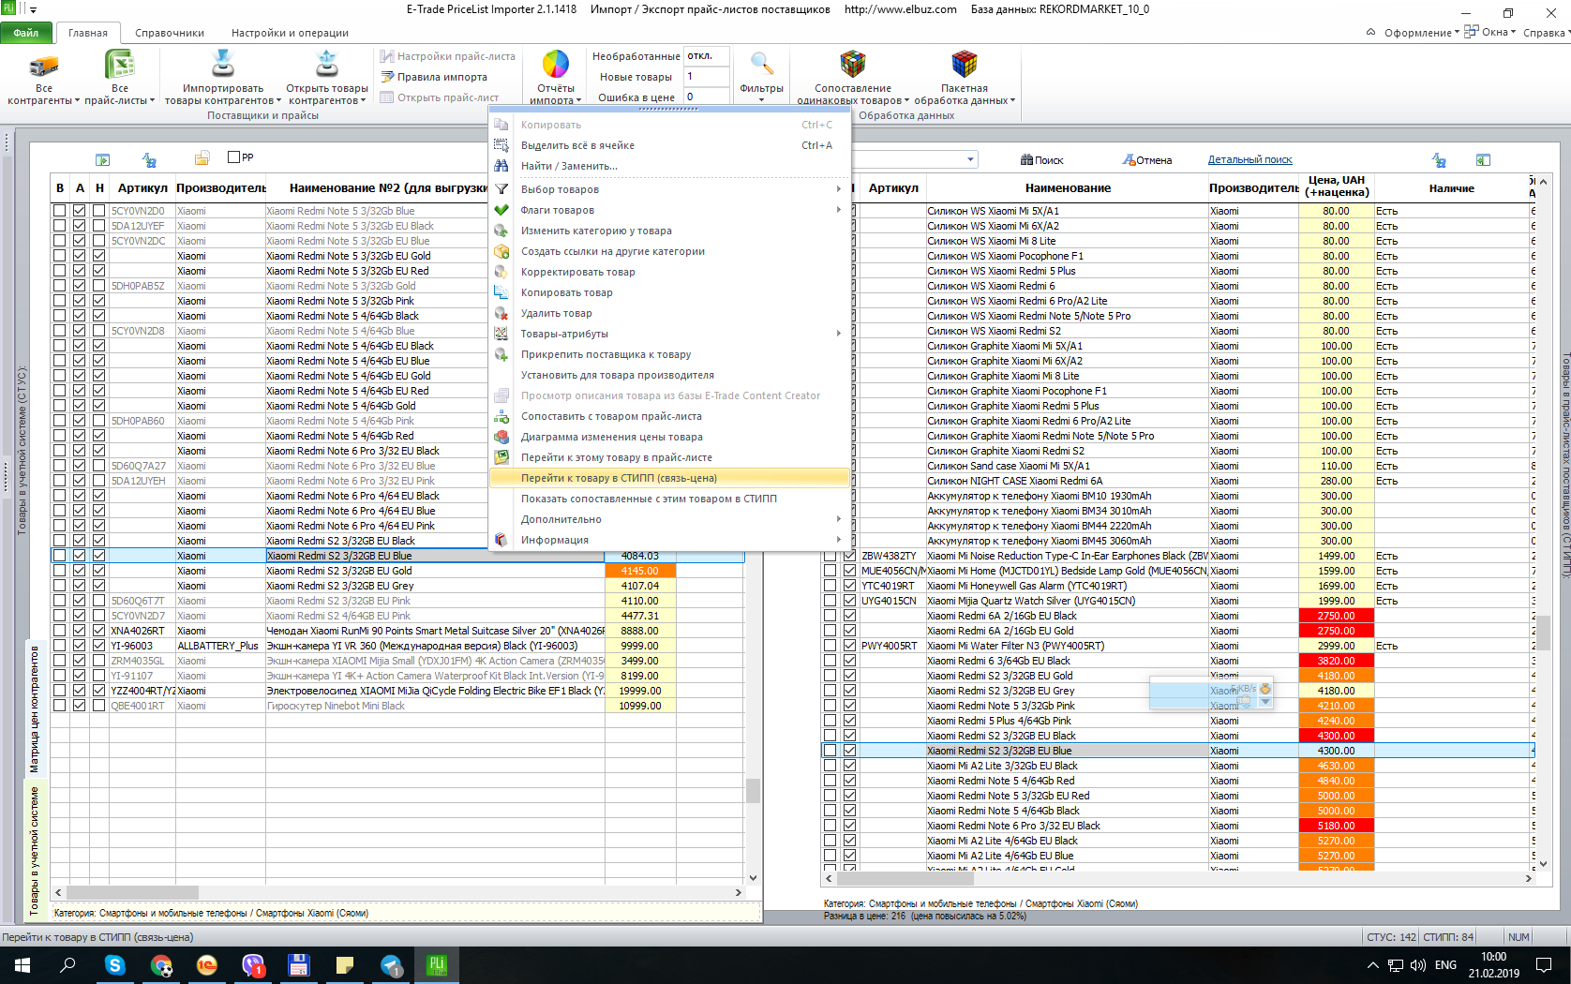This screenshot has height=984, width=1571.
Task: Toggle 'В' checkbox for Xiaomi Redmi S2 3/32GB EU Blue
Action: click(x=59, y=556)
